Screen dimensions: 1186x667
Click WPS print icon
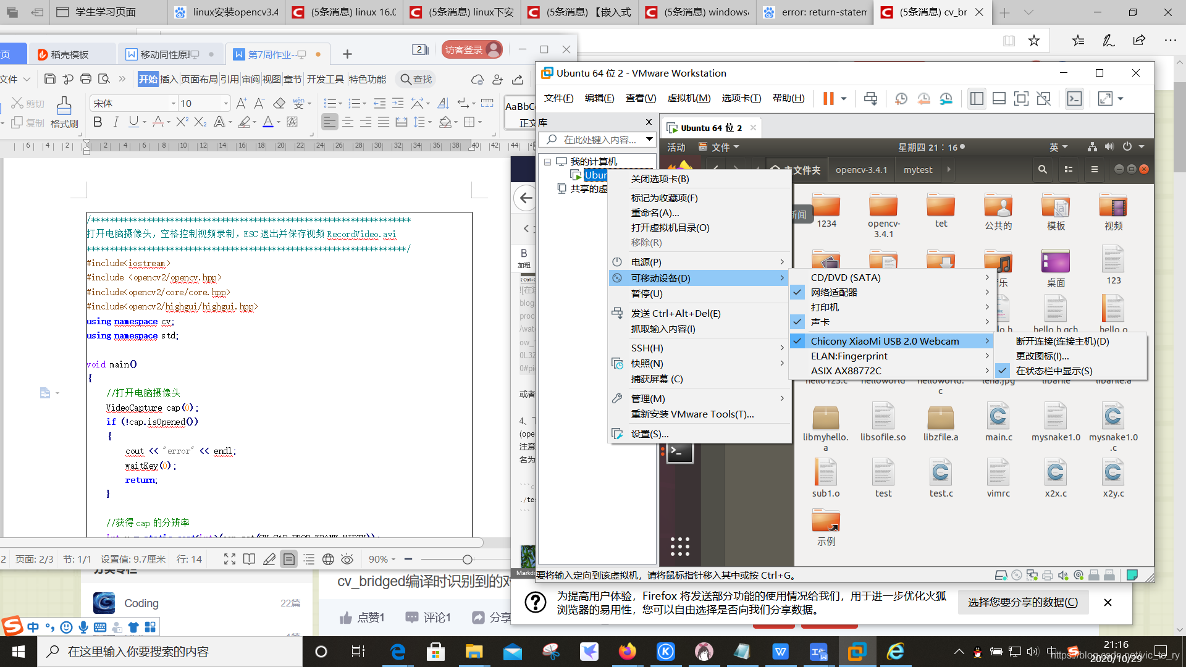coord(86,79)
